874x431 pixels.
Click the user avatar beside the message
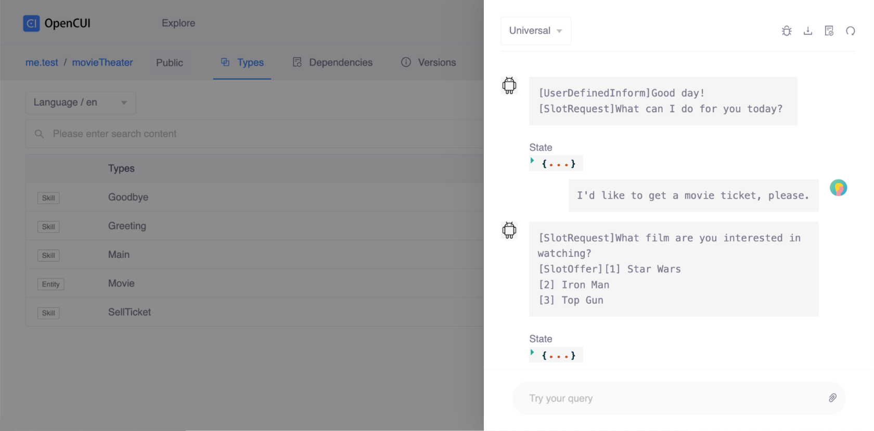838,188
